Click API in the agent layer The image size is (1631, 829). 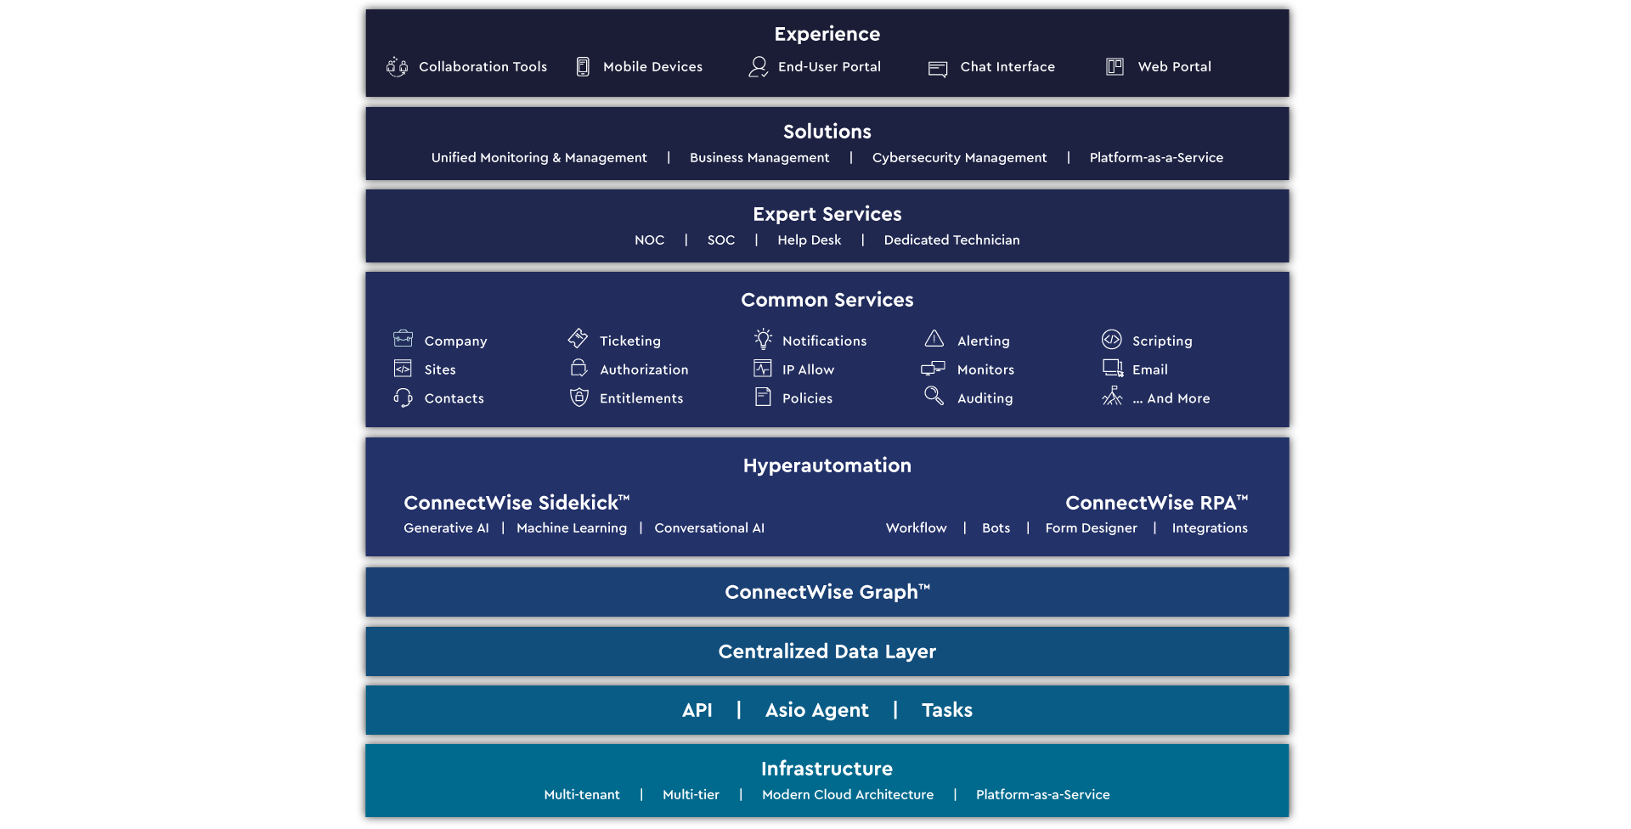click(697, 710)
